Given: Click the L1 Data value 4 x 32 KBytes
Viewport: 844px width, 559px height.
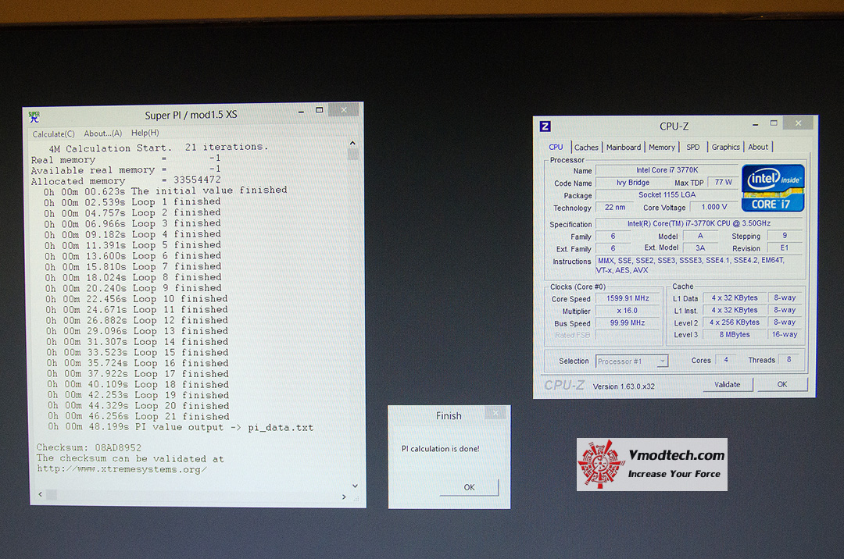Looking at the screenshot, I should 735,297.
